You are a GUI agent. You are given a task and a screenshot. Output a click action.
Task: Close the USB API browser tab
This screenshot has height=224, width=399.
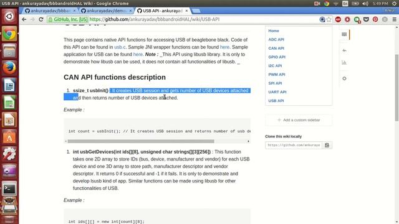tap(186, 11)
